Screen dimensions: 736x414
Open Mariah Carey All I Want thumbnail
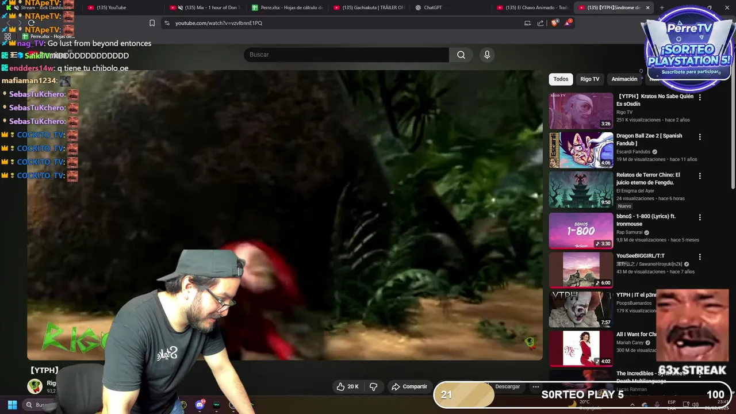coord(581,348)
